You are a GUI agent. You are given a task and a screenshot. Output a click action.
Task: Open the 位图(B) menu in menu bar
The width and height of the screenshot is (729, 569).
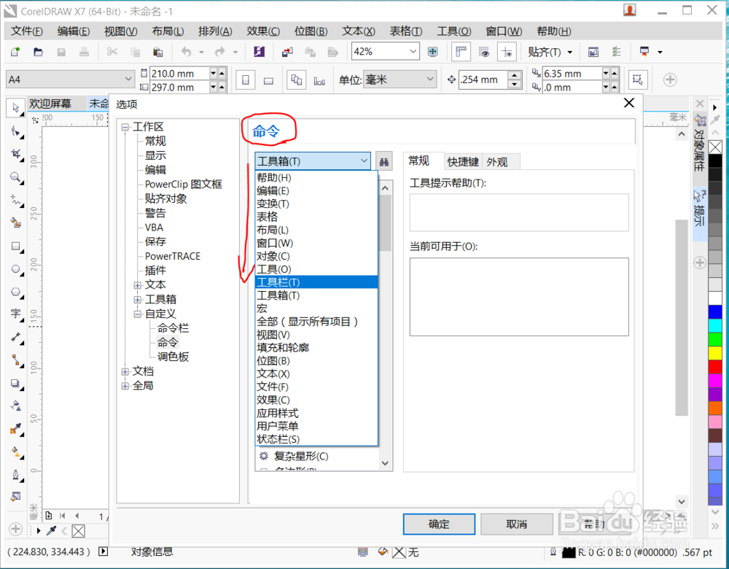click(311, 31)
